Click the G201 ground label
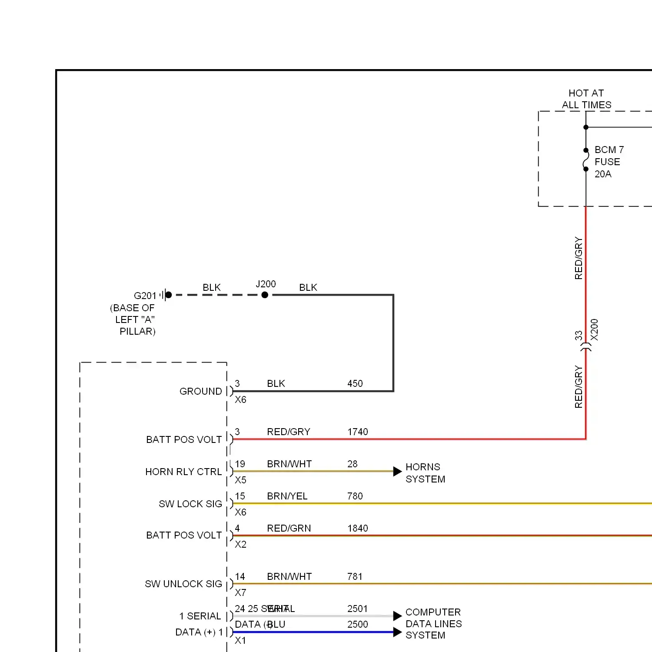The height and width of the screenshot is (652, 652). click(x=145, y=296)
